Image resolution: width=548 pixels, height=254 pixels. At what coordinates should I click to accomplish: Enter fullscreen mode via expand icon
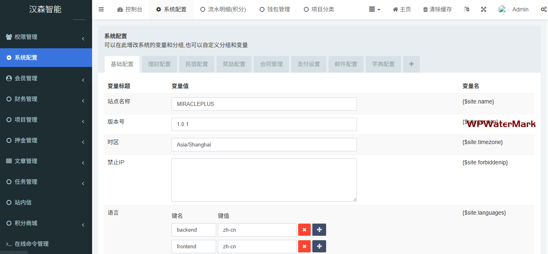pos(484,9)
